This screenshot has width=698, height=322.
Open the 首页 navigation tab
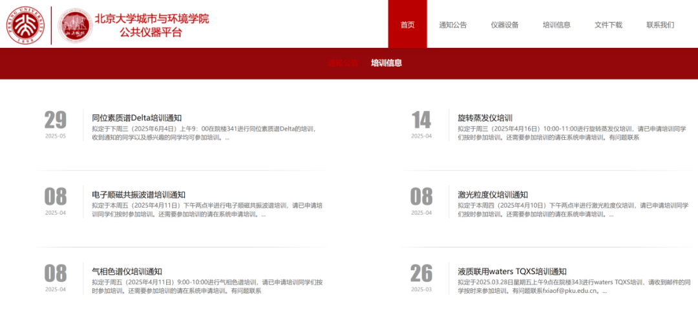[407, 25]
